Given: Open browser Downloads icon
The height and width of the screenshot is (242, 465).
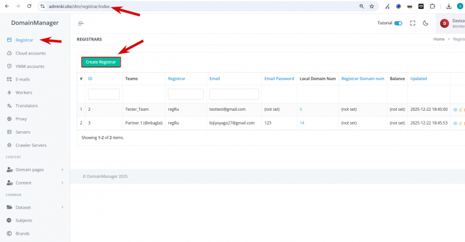Looking at the screenshot, I should click(449, 6).
